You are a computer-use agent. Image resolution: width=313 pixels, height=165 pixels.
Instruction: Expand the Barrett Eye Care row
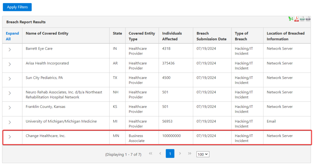click(10, 49)
